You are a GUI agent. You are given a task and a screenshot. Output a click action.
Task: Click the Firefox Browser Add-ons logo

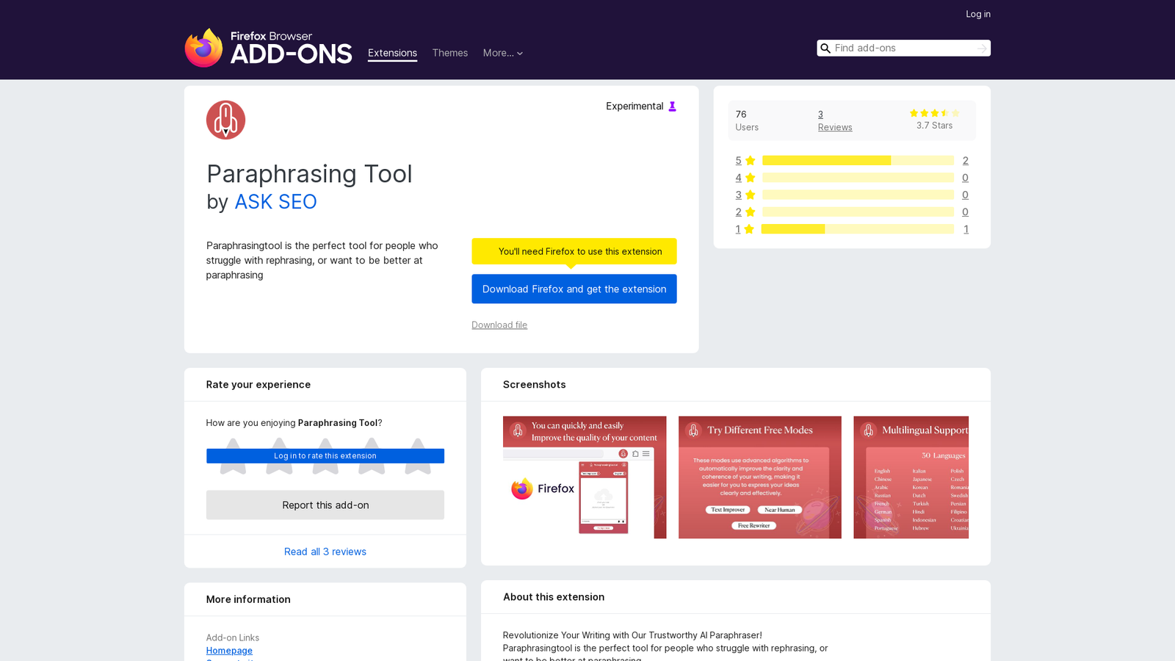268,48
